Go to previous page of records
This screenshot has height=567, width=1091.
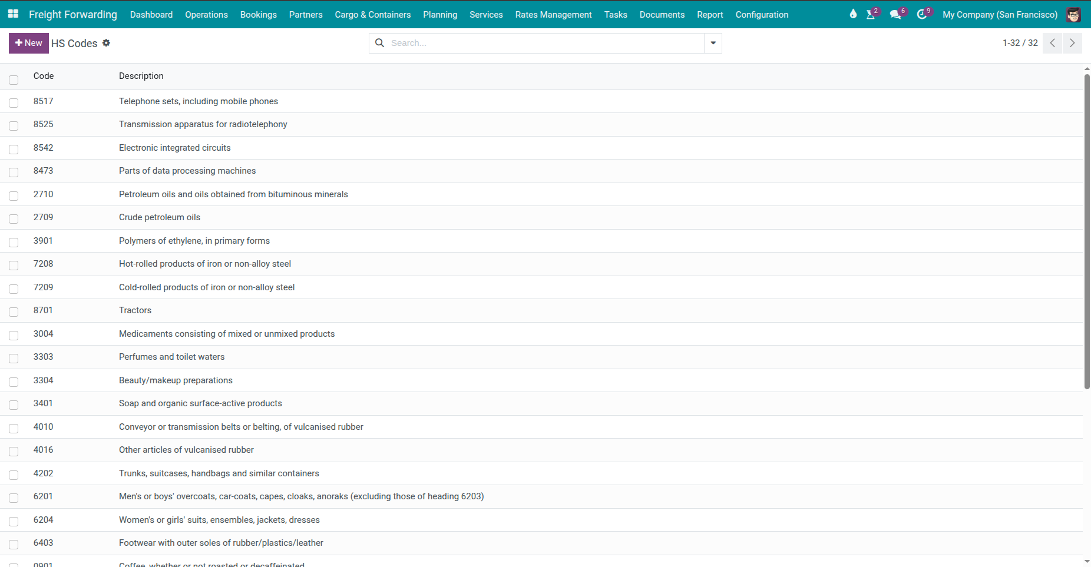tap(1052, 43)
